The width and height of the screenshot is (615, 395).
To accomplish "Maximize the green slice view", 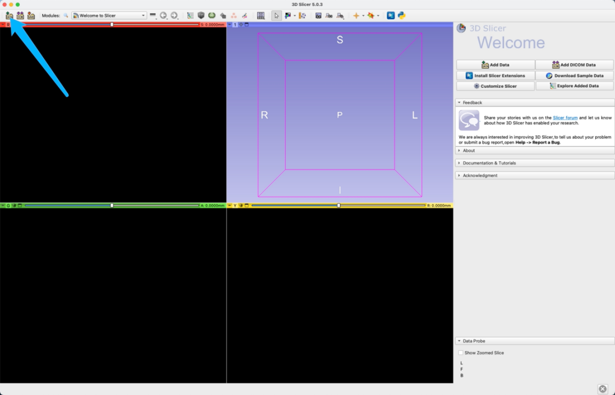I will (x=20, y=206).
